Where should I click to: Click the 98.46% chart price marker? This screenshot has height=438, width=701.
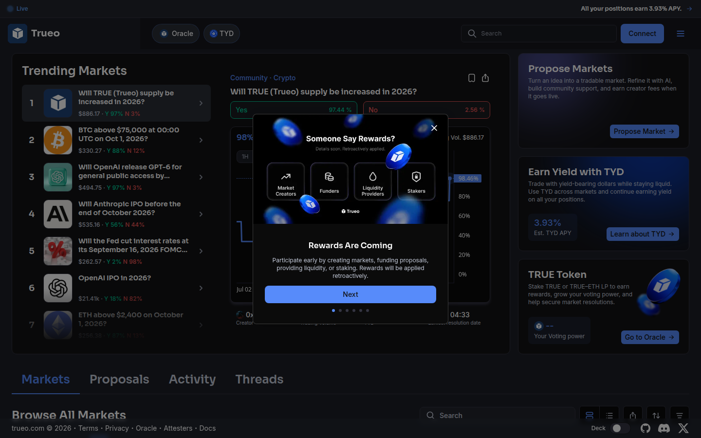pyautogui.click(x=468, y=179)
